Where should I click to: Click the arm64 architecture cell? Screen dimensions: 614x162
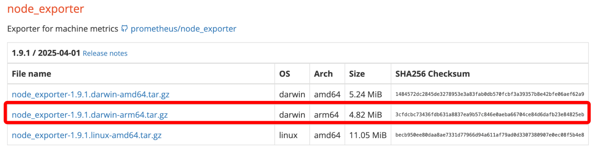326,115
